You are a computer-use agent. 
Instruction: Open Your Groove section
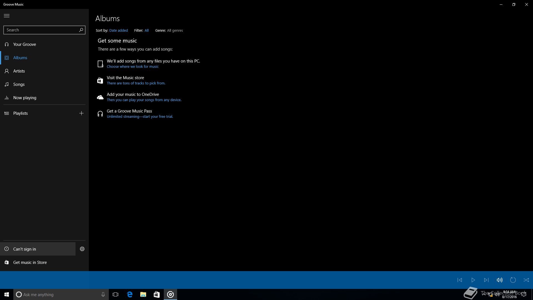tap(44, 44)
